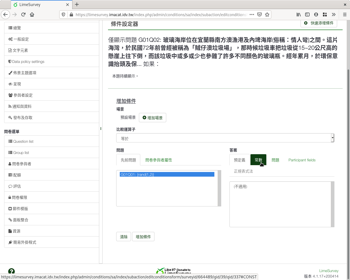
Task: Open 面板整合 in survey menu
Action: 52,220
